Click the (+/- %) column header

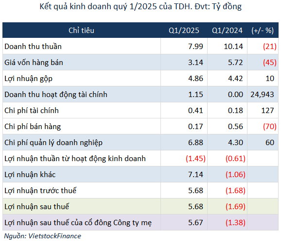pyautogui.click(x=263, y=31)
